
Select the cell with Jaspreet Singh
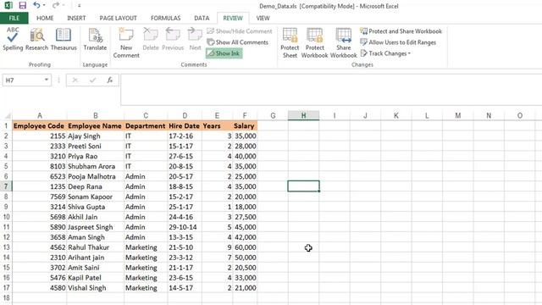click(x=96, y=227)
